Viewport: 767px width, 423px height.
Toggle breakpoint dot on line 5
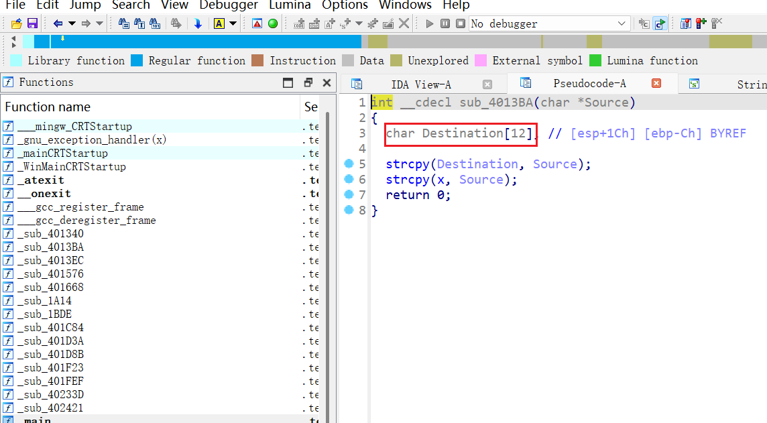[x=349, y=164]
